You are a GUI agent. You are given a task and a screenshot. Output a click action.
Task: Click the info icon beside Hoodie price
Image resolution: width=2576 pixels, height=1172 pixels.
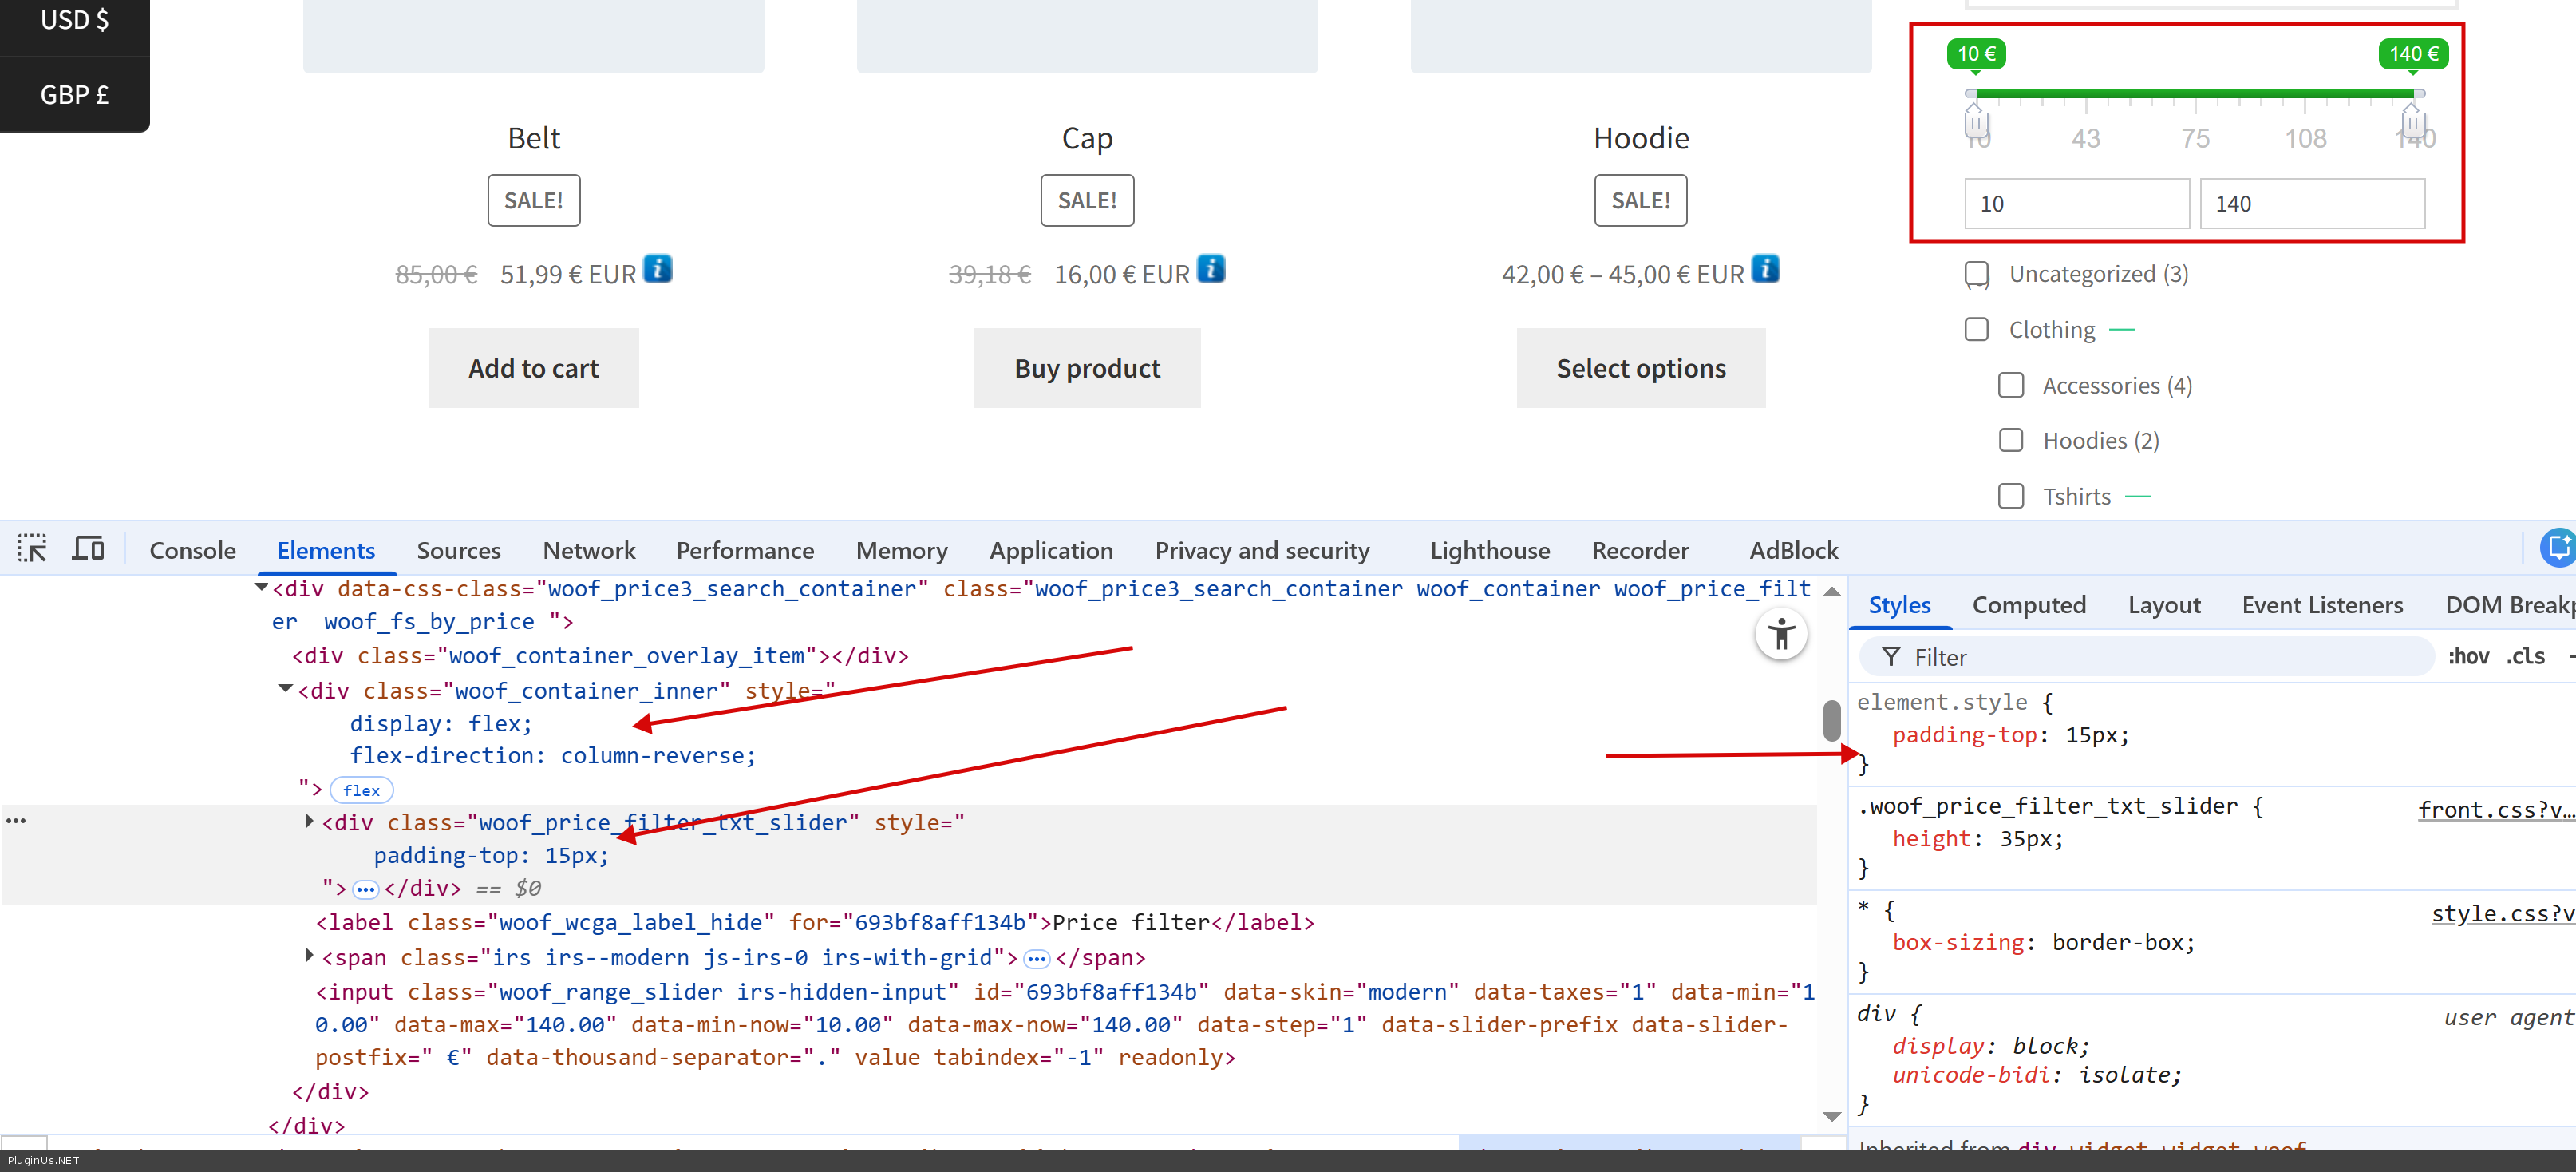[1765, 269]
